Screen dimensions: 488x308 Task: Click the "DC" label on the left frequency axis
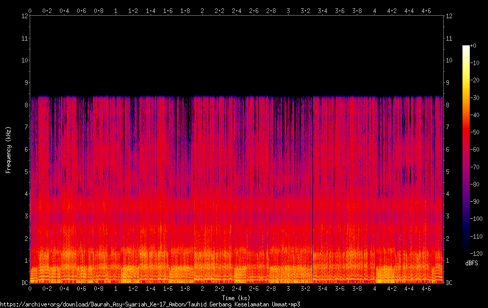click(x=24, y=283)
